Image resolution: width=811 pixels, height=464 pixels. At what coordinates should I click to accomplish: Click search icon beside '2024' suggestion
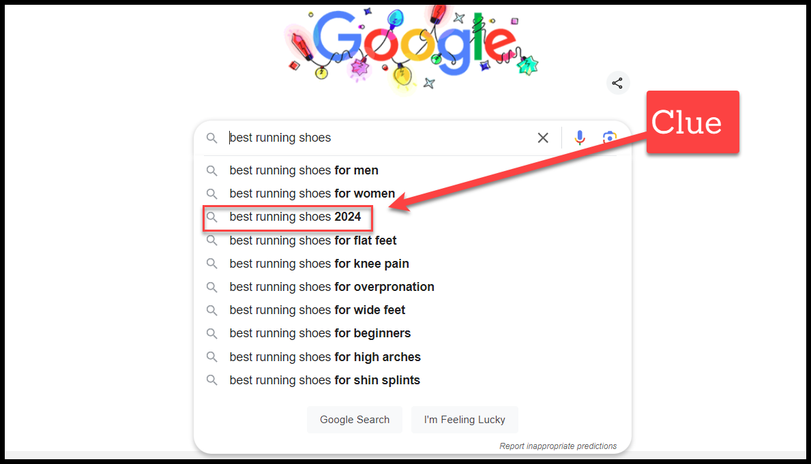(212, 217)
